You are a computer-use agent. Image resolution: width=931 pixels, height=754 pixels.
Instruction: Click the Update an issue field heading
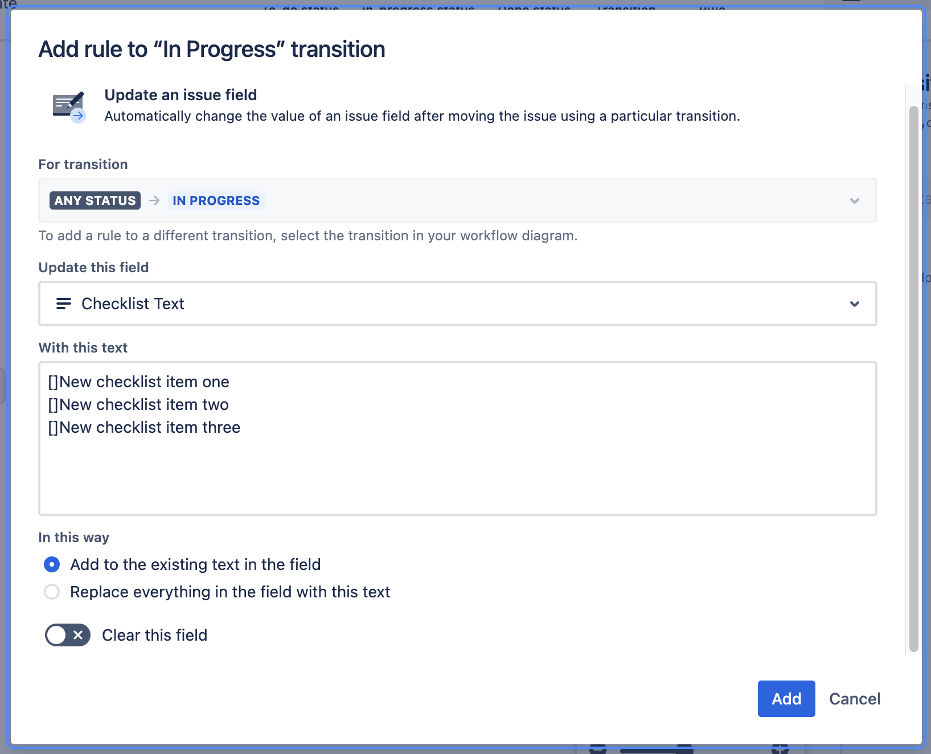tap(181, 95)
